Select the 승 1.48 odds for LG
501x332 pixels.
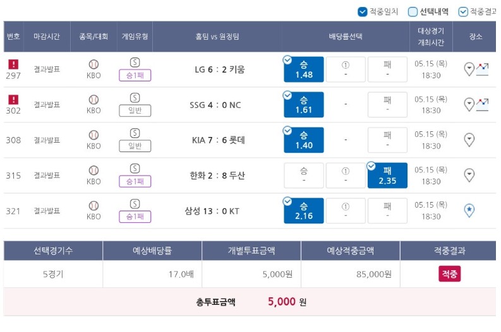click(x=303, y=69)
